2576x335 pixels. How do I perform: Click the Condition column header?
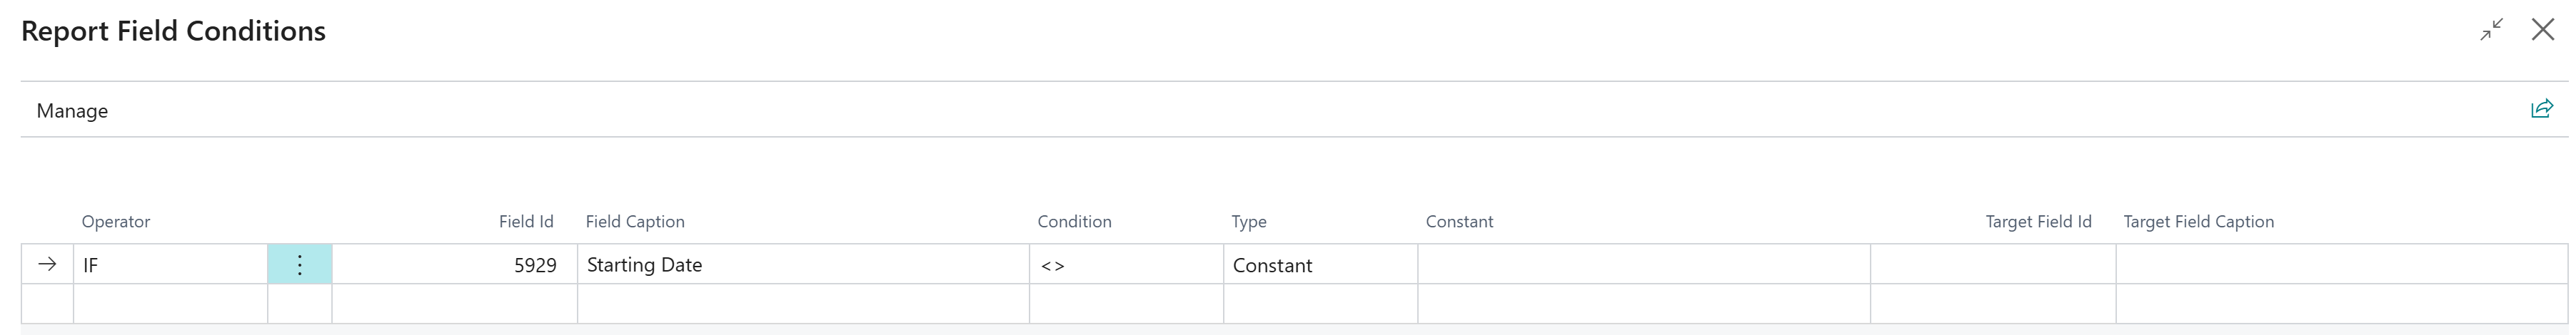click(x=1074, y=222)
